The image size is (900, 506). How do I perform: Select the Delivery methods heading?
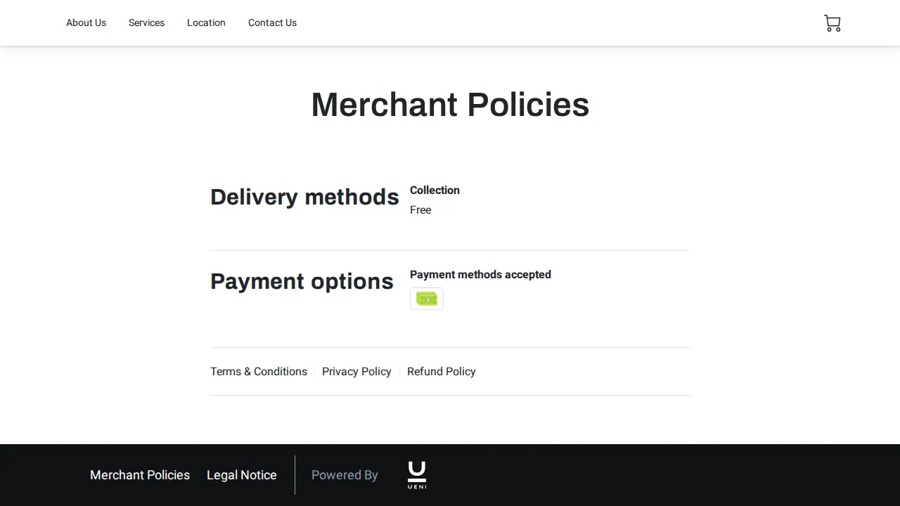coord(304,197)
